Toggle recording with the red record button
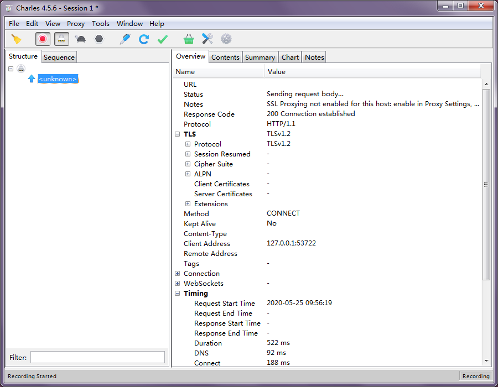498x387 pixels. tap(43, 39)
